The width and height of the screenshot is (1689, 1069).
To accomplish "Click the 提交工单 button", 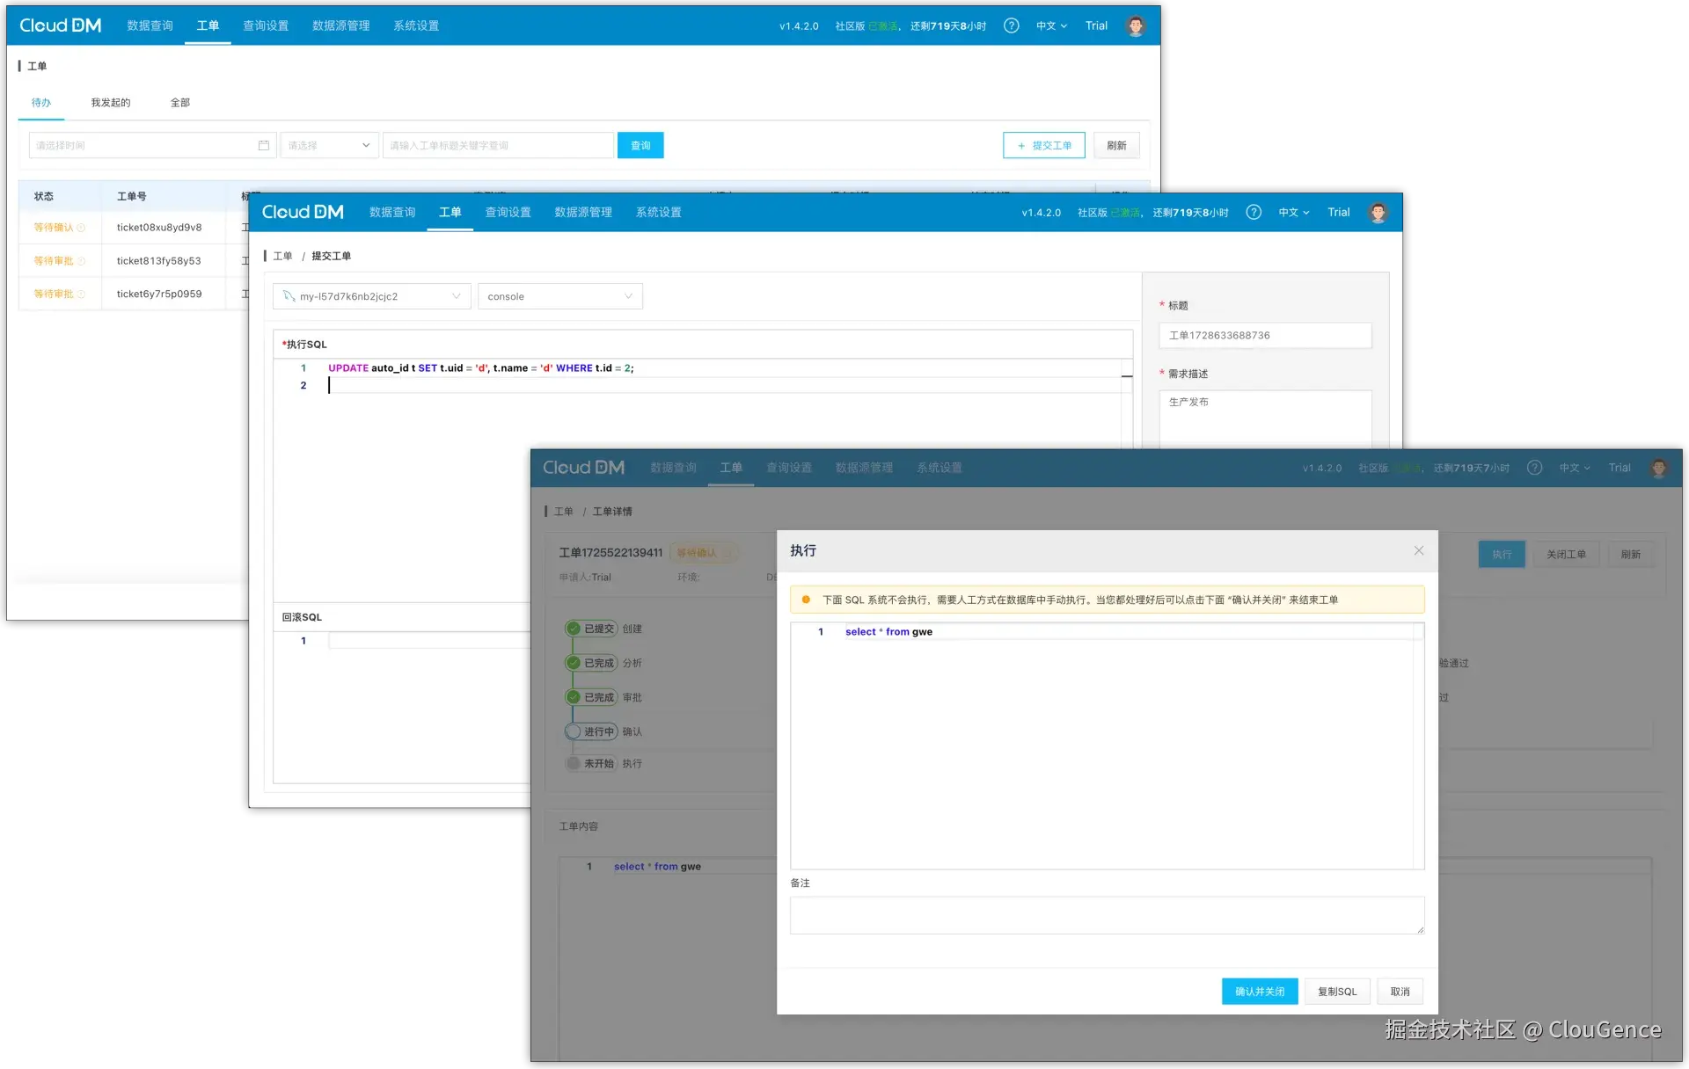I will pyautogui.click(x=1043, y=145).
